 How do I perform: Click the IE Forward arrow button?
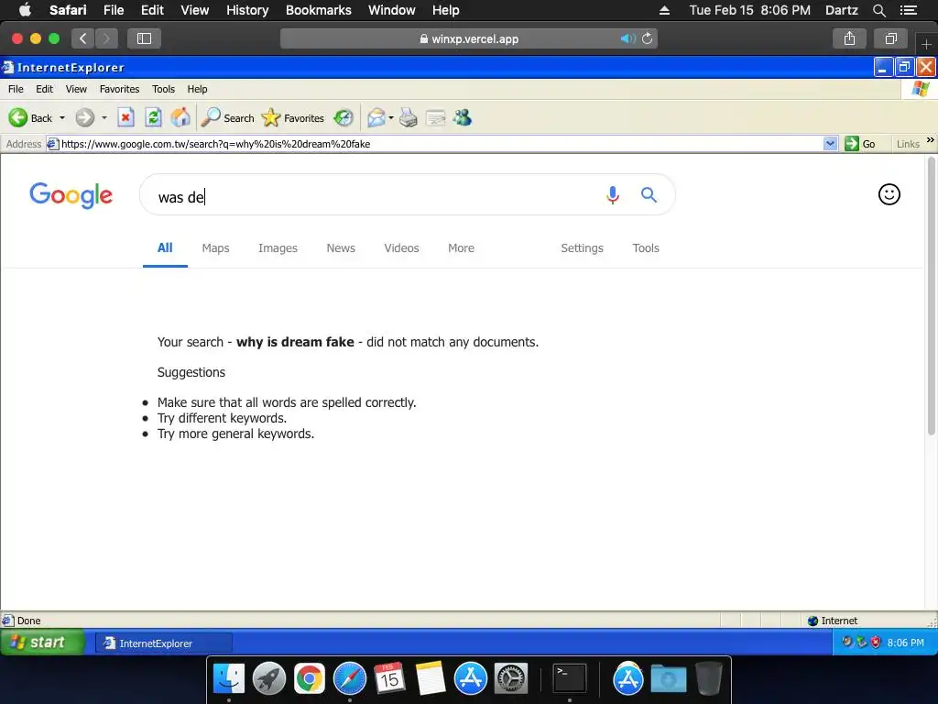click(84, 117)
